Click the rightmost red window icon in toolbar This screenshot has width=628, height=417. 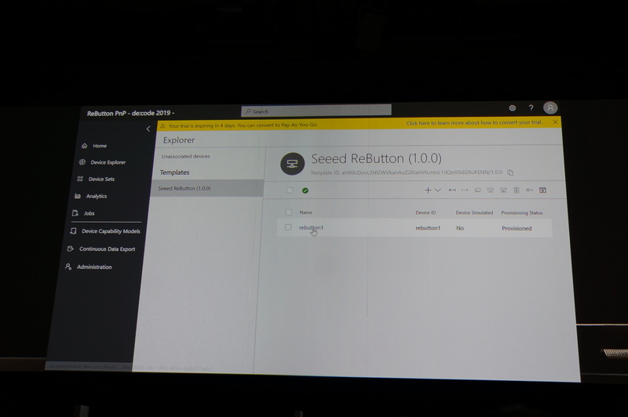click(x=542, y=190)
